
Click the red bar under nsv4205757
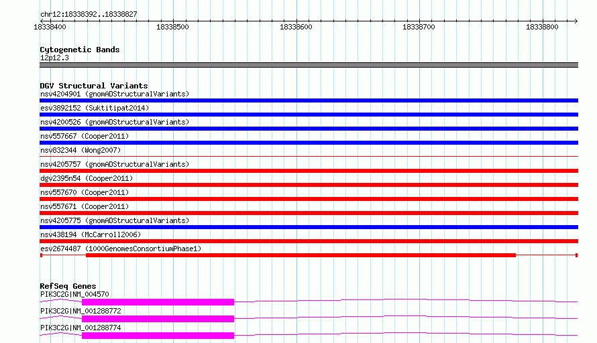(x=309, y=171)
